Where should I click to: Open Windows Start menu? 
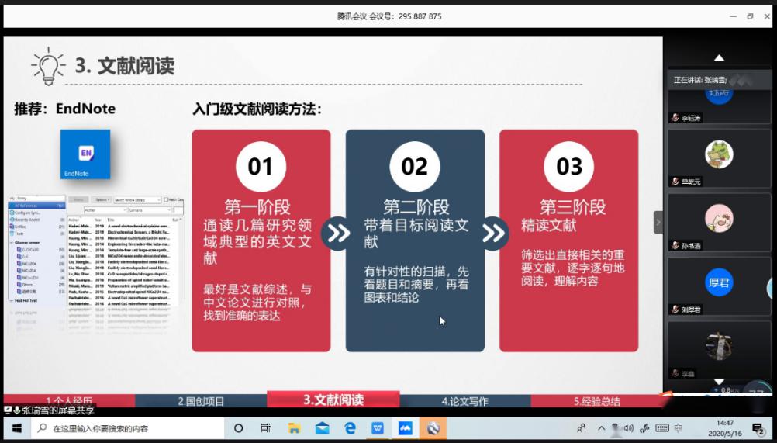(15, 427)
